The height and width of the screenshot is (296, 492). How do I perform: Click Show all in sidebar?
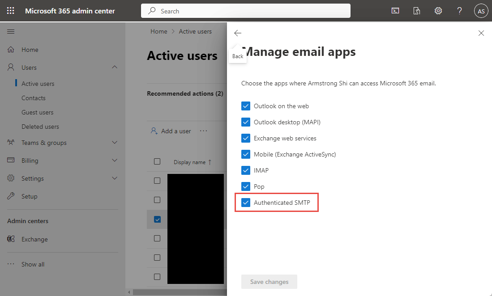point(33,264)
